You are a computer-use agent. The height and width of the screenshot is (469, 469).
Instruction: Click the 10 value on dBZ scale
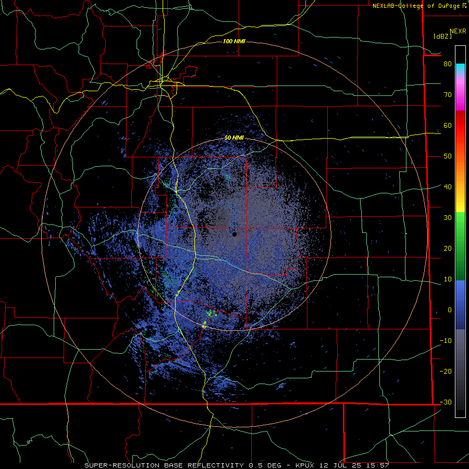[x=448, y=279]
